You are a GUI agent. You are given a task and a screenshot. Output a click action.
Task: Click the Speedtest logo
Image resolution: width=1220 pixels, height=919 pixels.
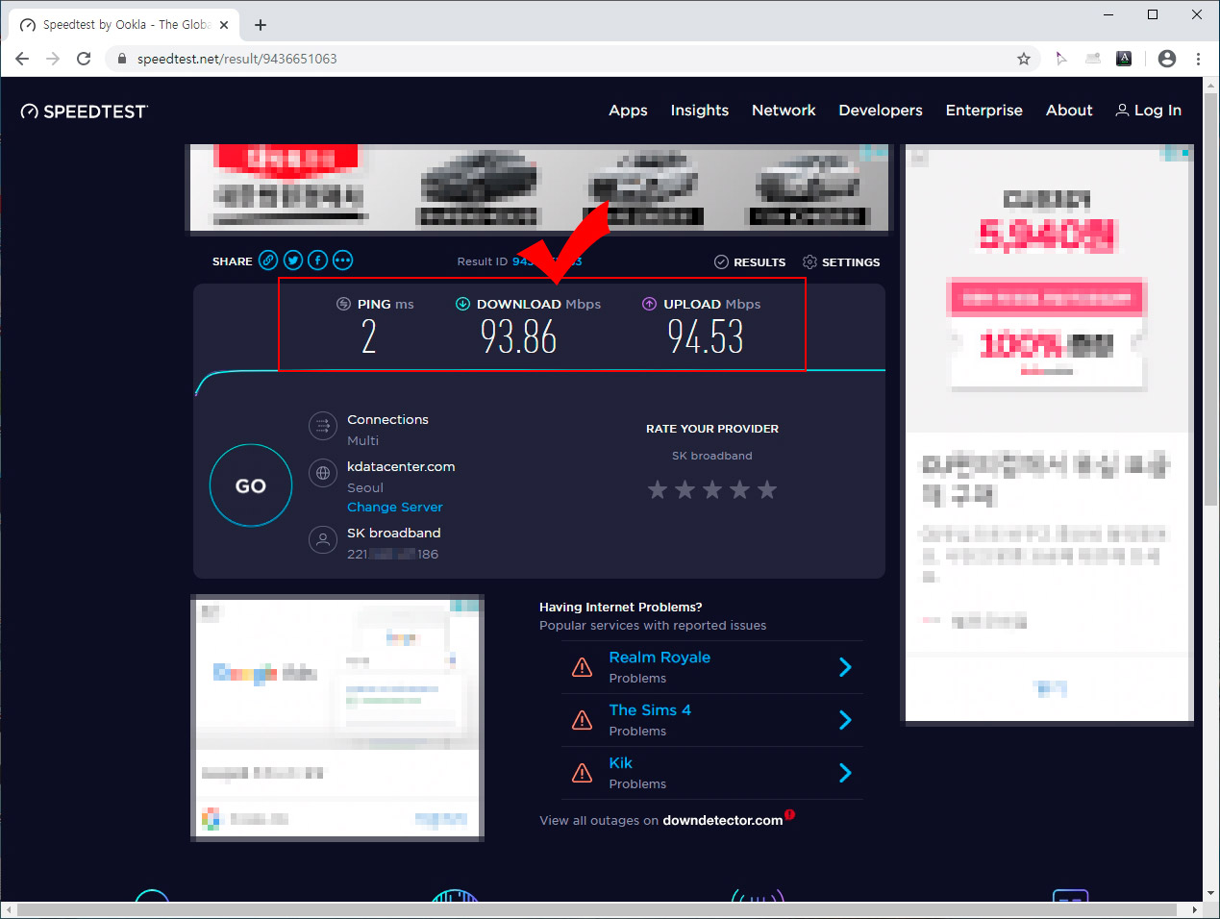pos(85,112)
